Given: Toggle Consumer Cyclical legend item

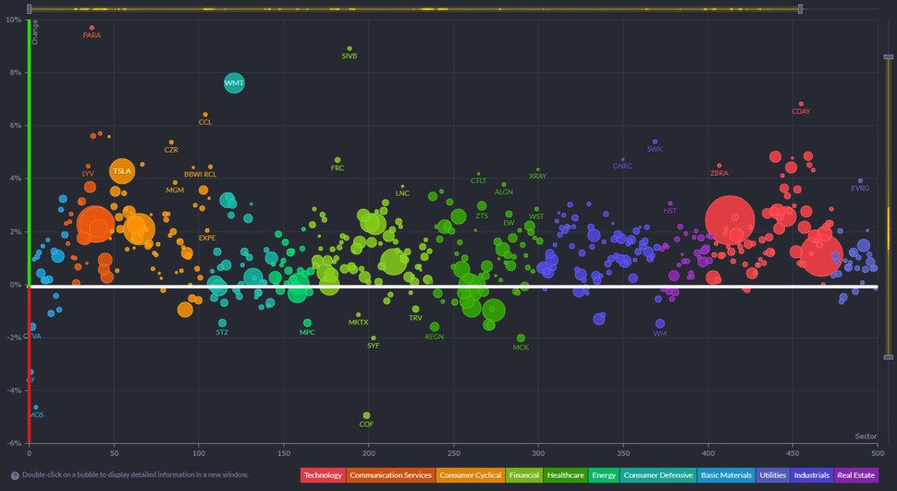Looking at the screenshot, I should tap(471, 475).
